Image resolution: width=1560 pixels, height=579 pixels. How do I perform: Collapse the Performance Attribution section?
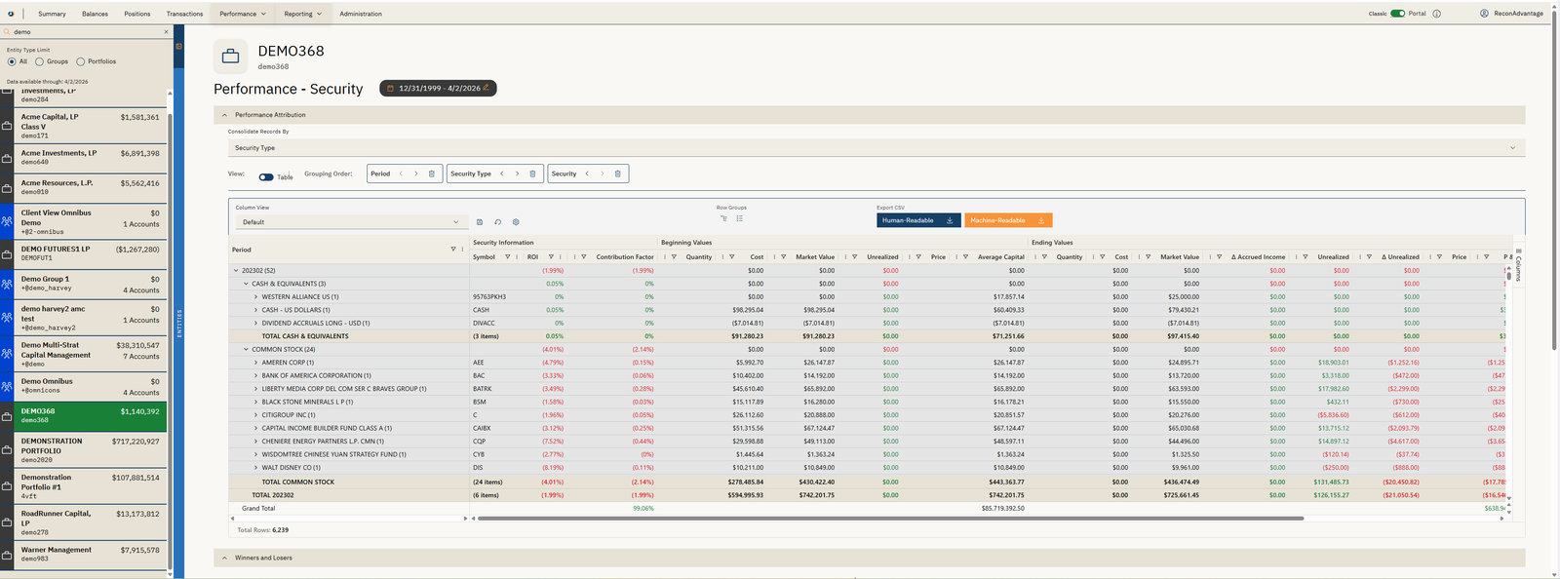(x=224, y=115)
